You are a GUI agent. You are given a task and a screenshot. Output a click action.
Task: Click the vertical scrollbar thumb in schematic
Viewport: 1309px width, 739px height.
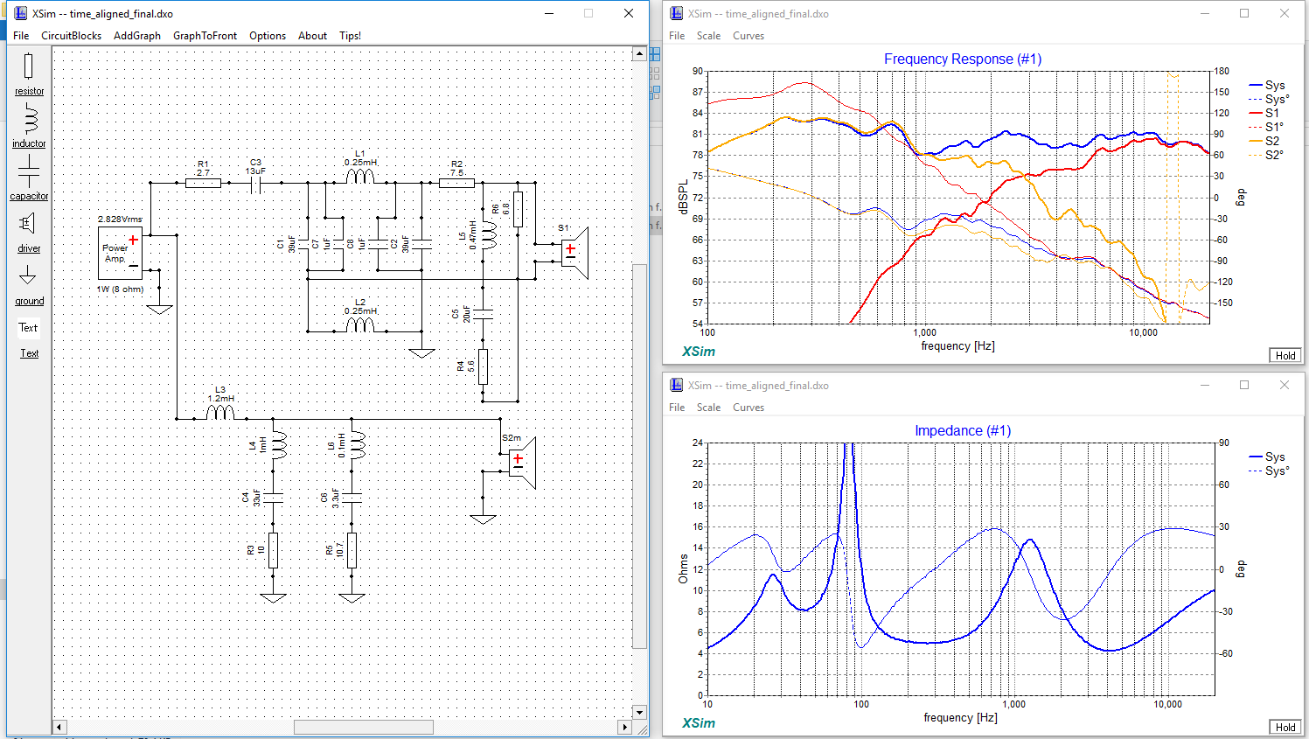point(639,456)
